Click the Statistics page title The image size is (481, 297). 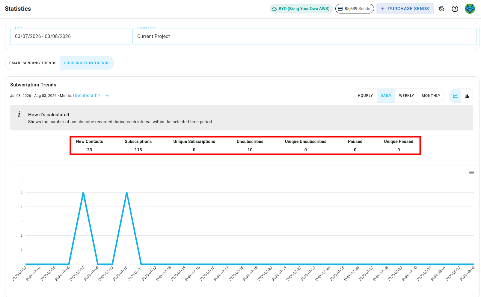(x=18, y=9)
